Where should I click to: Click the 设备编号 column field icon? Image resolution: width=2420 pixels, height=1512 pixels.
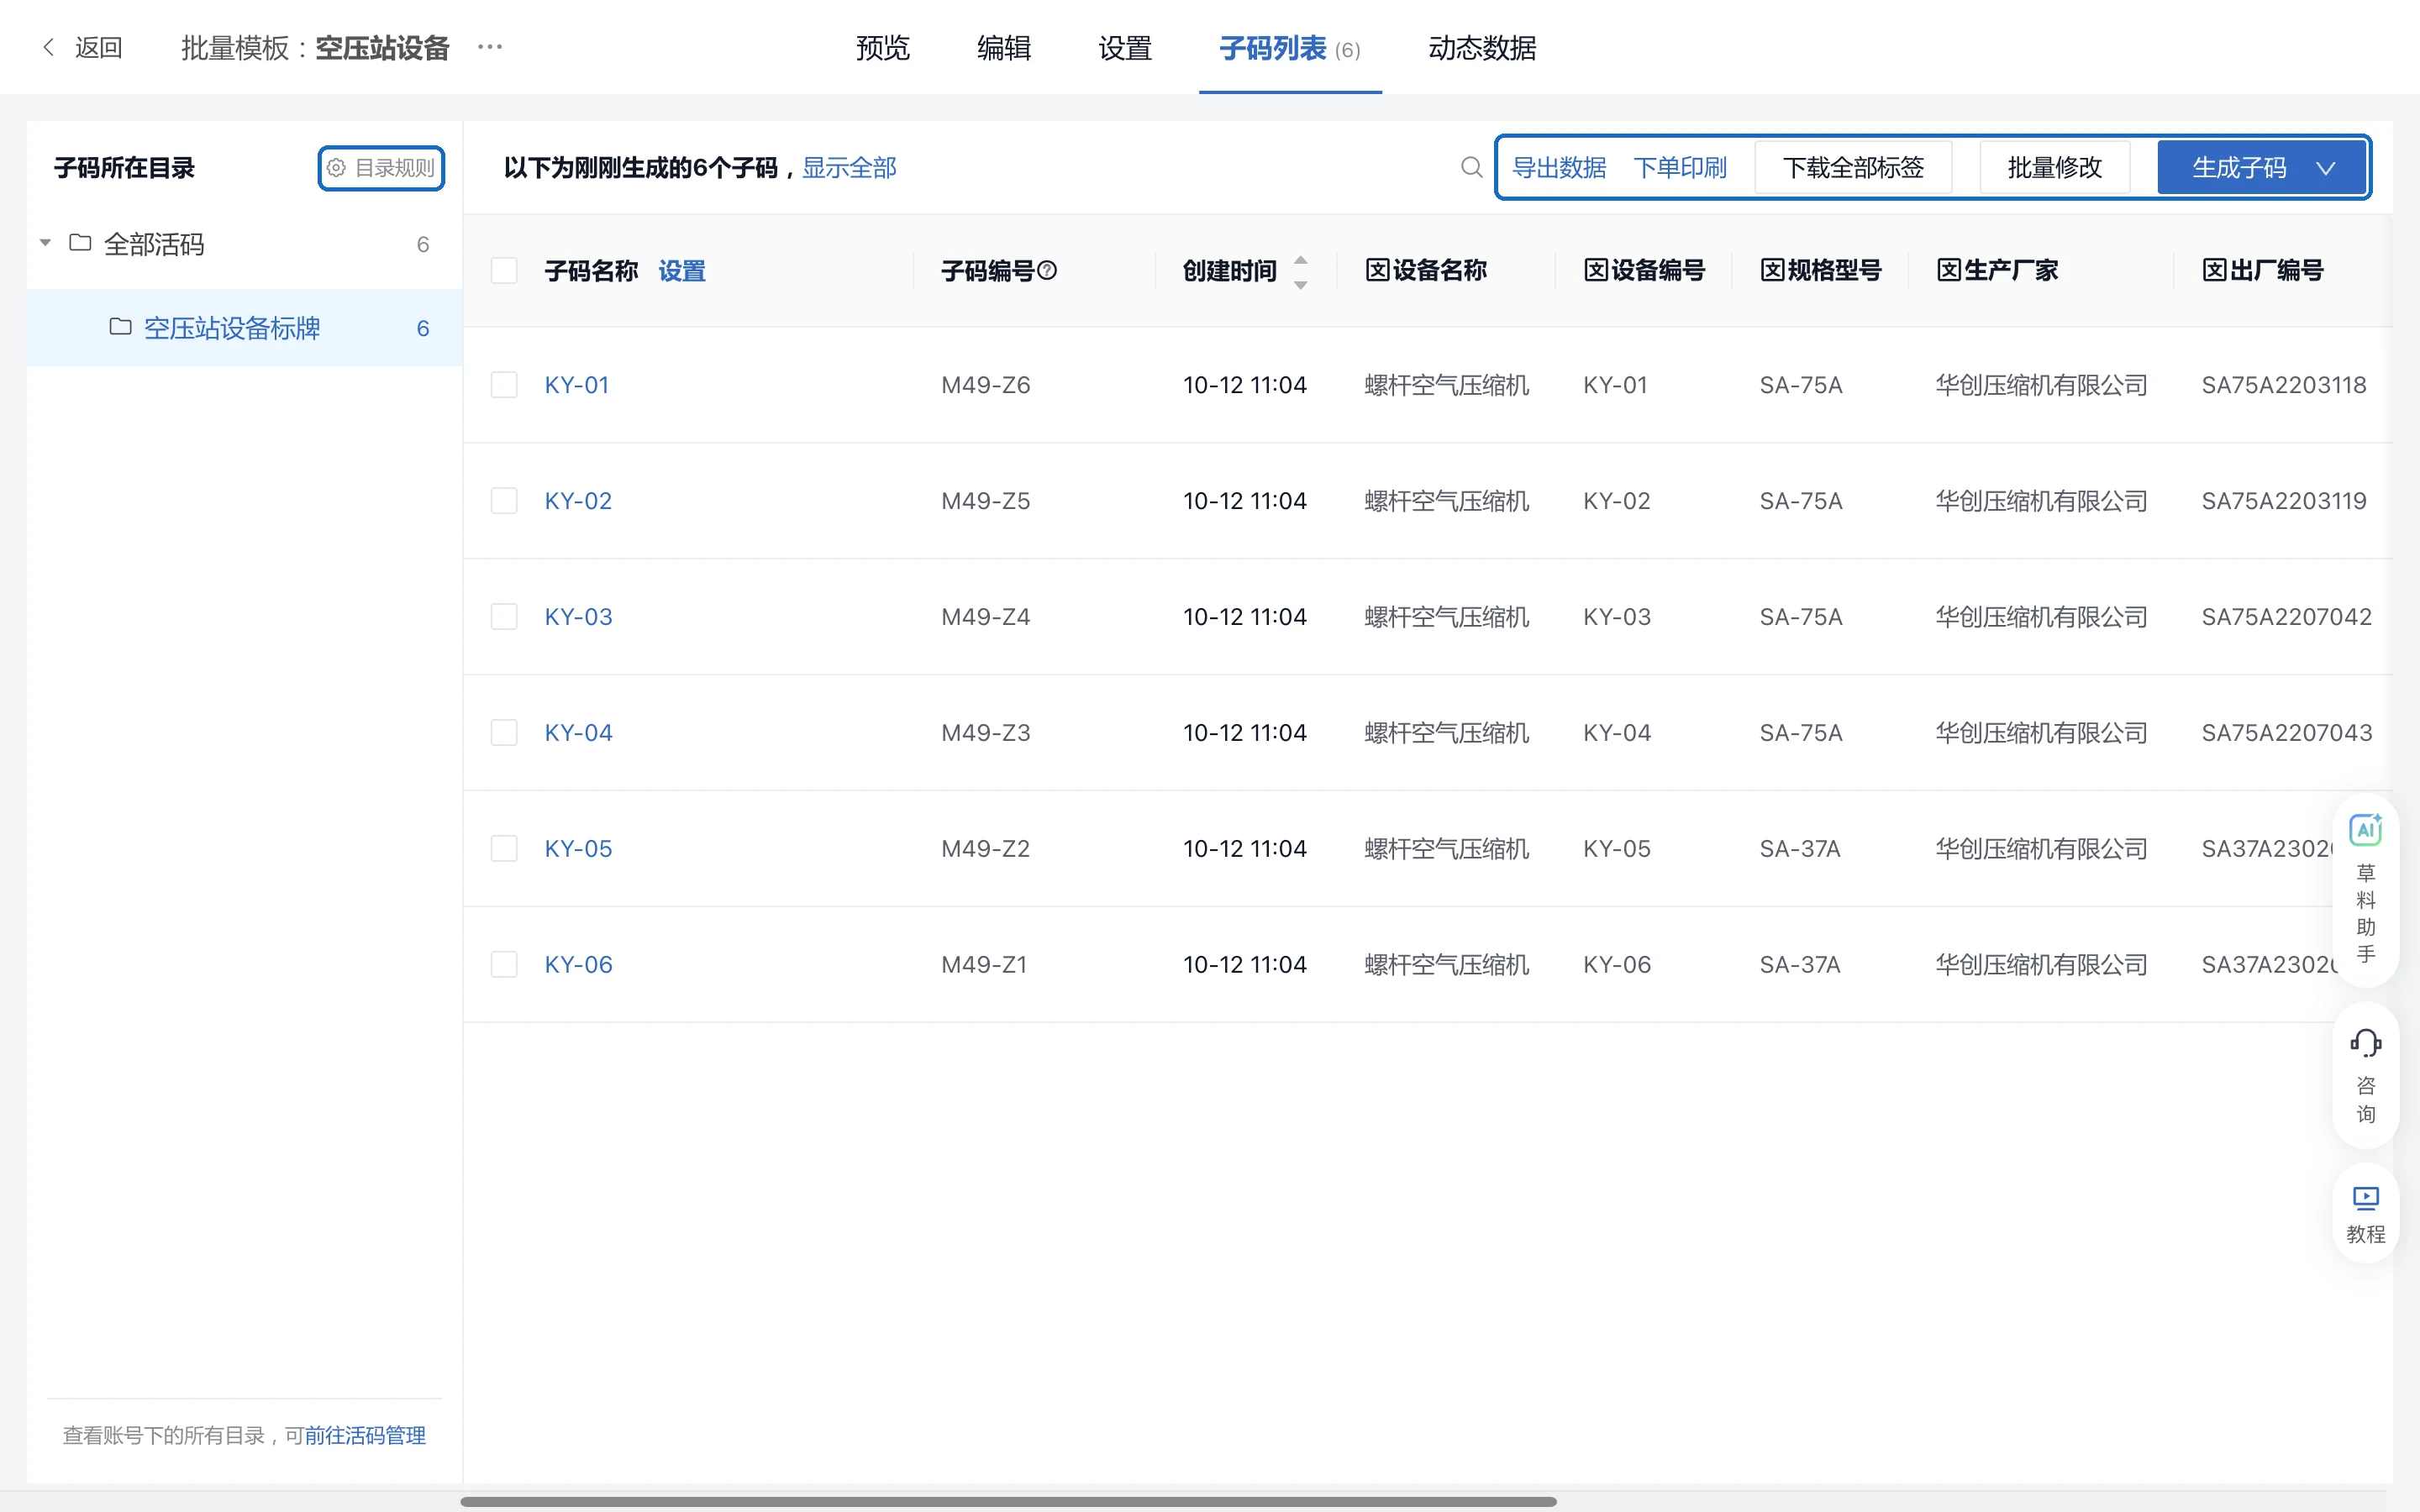point(1595,270)
